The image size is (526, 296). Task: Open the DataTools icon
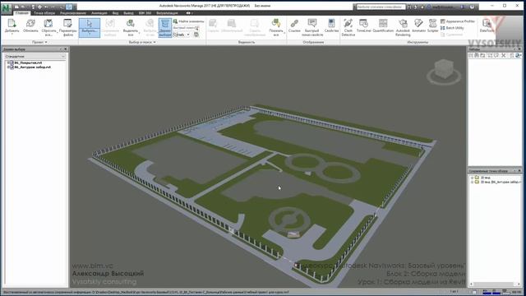487,24
